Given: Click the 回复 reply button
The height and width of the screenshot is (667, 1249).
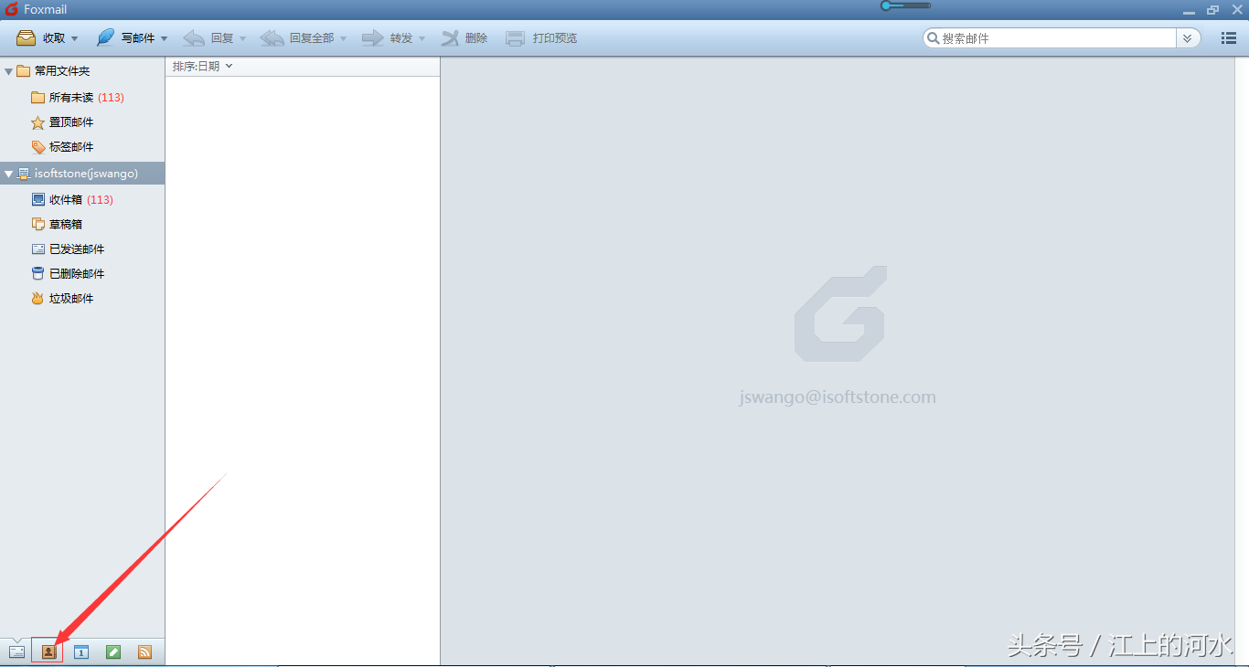Looking at the screenshot, I should [x=208, y=38].
